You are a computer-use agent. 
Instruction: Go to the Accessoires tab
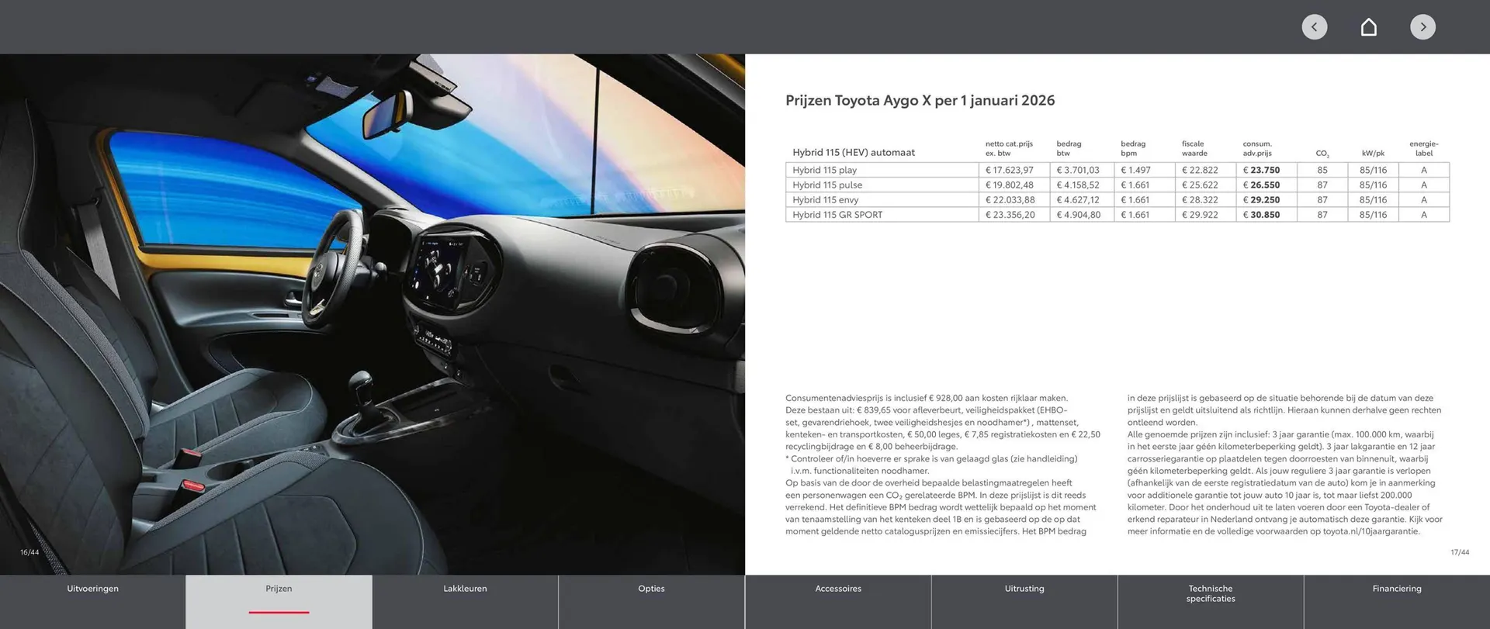(838, 602)
